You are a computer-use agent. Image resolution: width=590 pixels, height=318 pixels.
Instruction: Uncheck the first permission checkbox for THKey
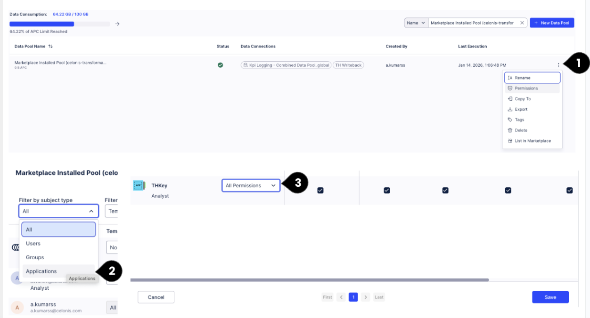pyautogui.click(x=320, y=191)
